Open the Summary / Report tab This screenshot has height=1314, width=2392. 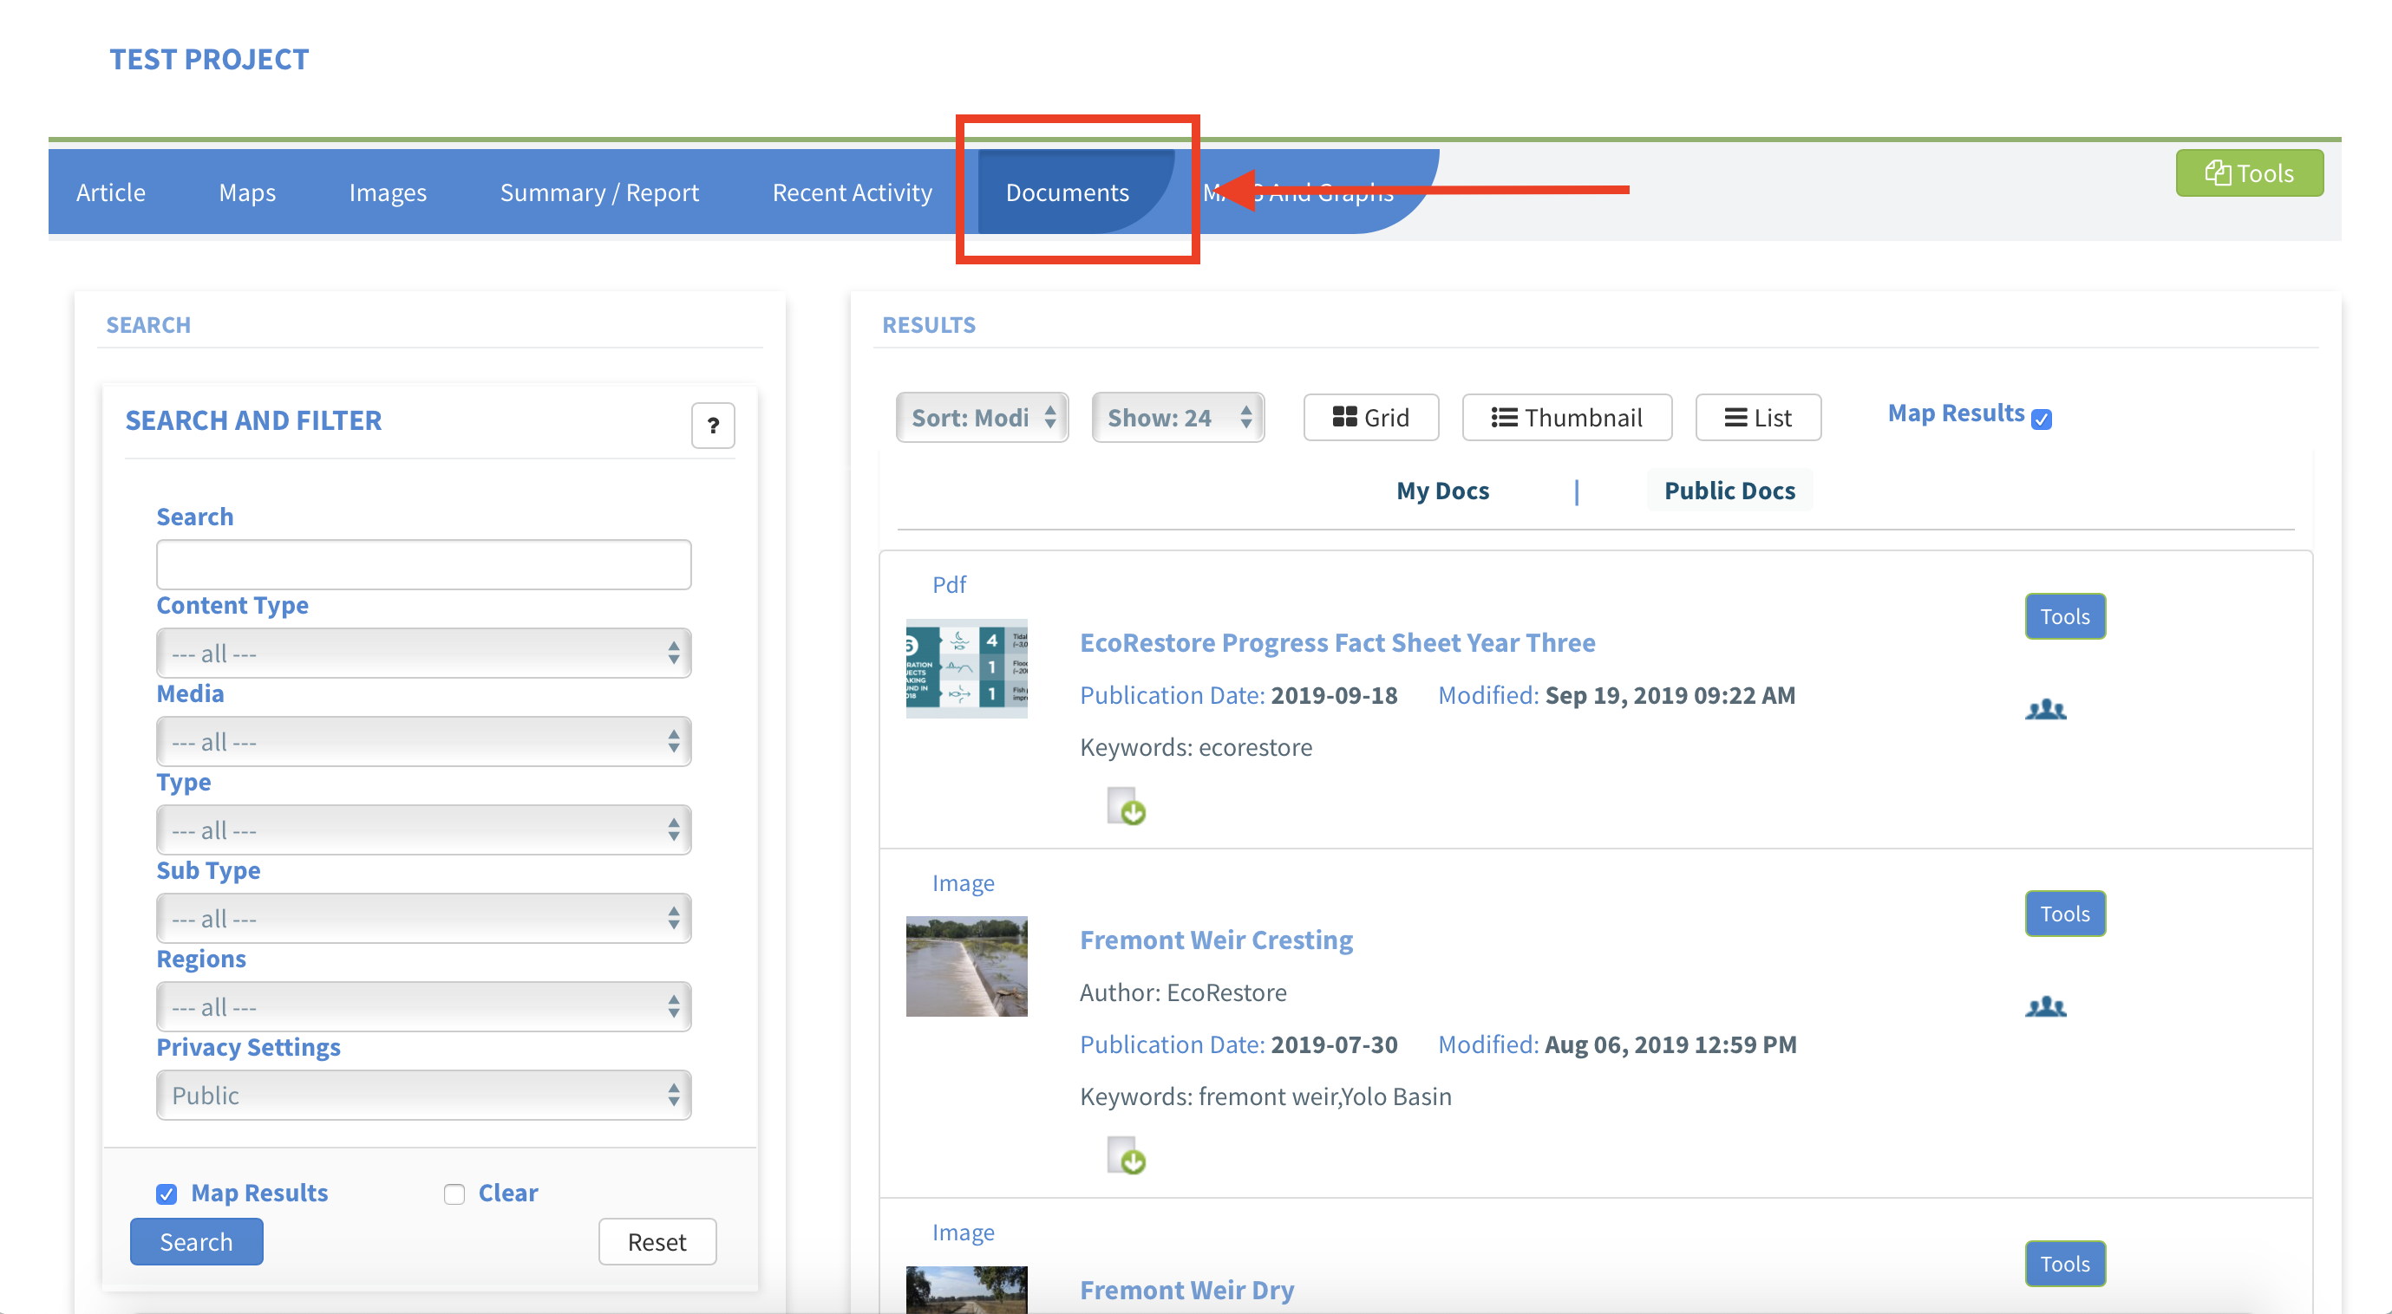pyautogui.click(x=599, y=192)
